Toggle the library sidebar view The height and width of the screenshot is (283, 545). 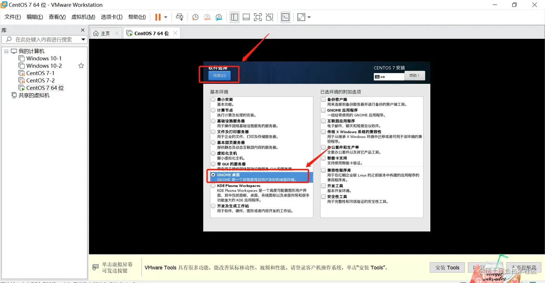[x=235, y=17]
